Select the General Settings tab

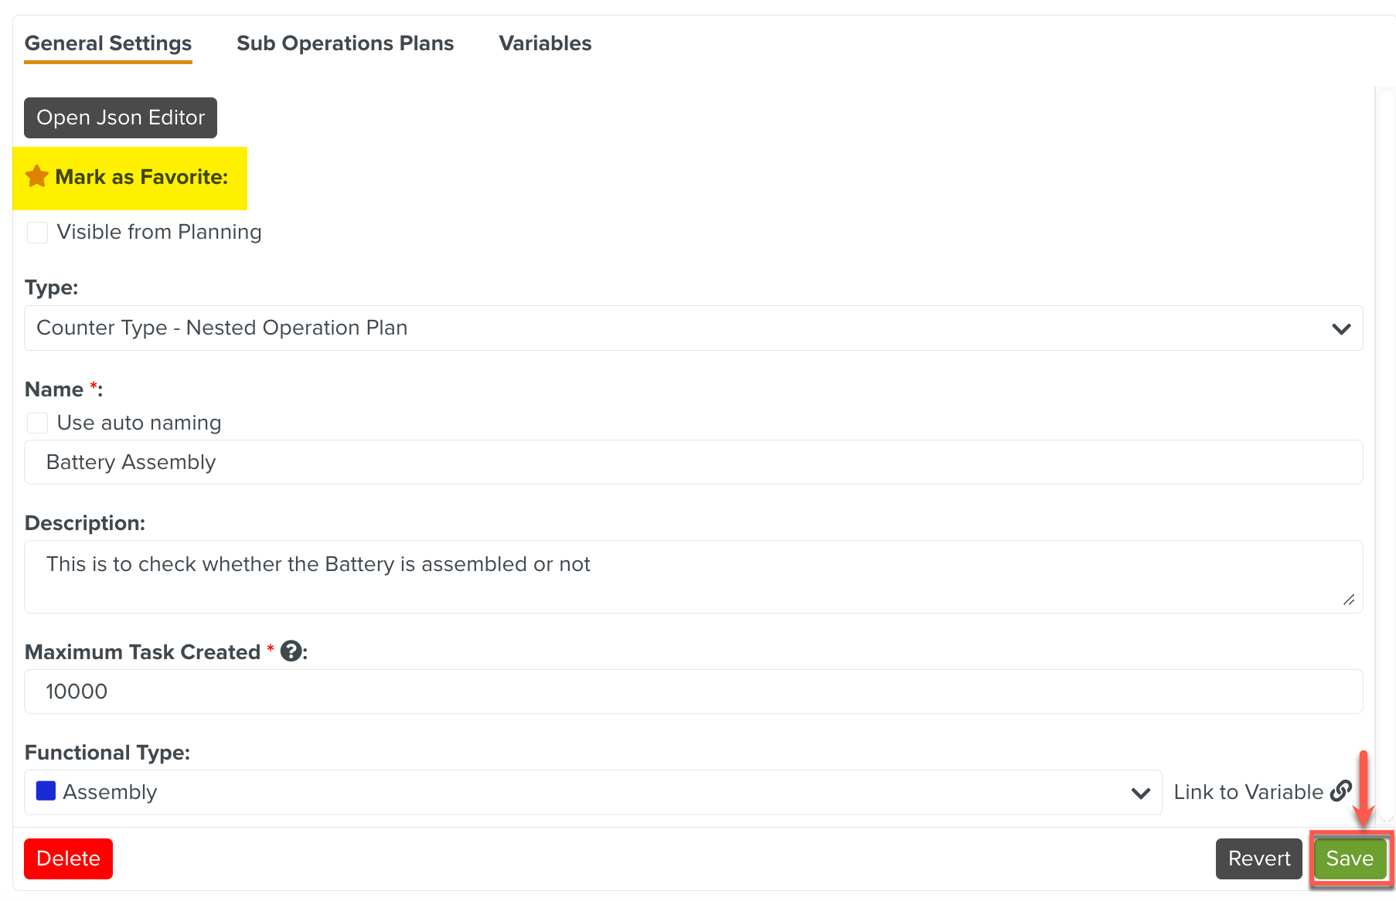(x=108, y=43)
